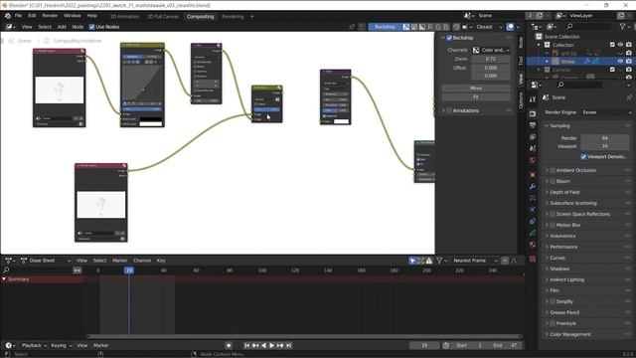This screenshot has width=636, height=358.
Task: Open the Render menu
Action: point(50,16)
